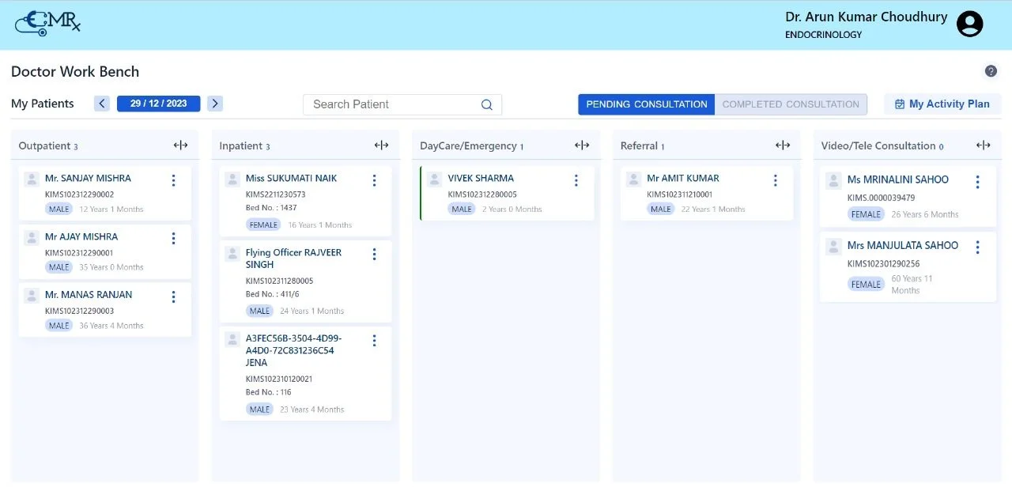
Task: Select patient name VIVEK SHARMA
Action: [x=481, y=178]
